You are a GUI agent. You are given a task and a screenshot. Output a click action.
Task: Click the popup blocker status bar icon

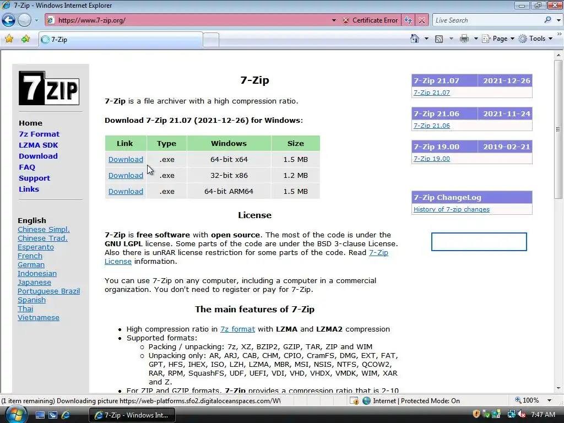pos(354,400)
